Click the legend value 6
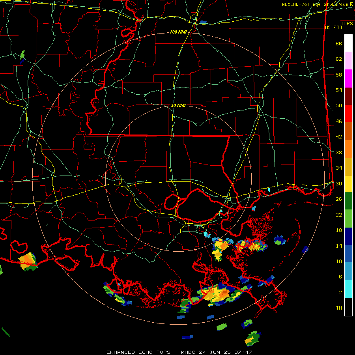Screen dimensions: 355x355 (x=340, y=277)
